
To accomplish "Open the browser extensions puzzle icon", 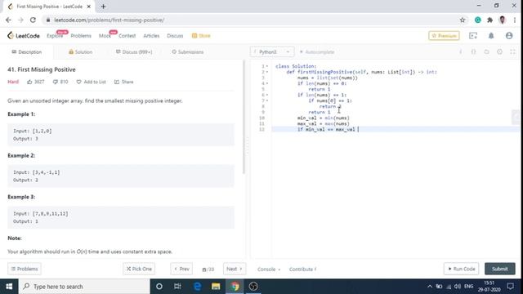I will [x=490, y=20].
